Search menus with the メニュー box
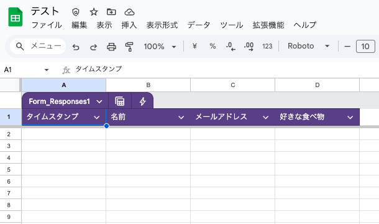 point(38,46)
